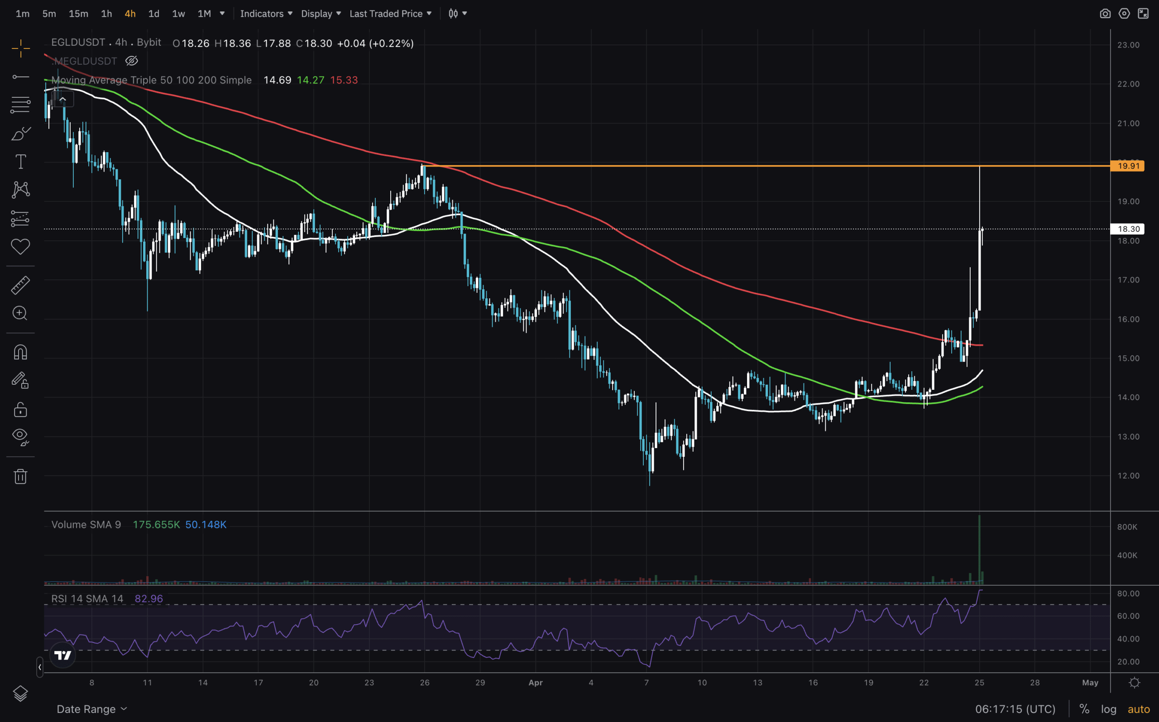1159x722 pixels.
Task: Click the TradingView logo
Action: click(x=62, y=655)
